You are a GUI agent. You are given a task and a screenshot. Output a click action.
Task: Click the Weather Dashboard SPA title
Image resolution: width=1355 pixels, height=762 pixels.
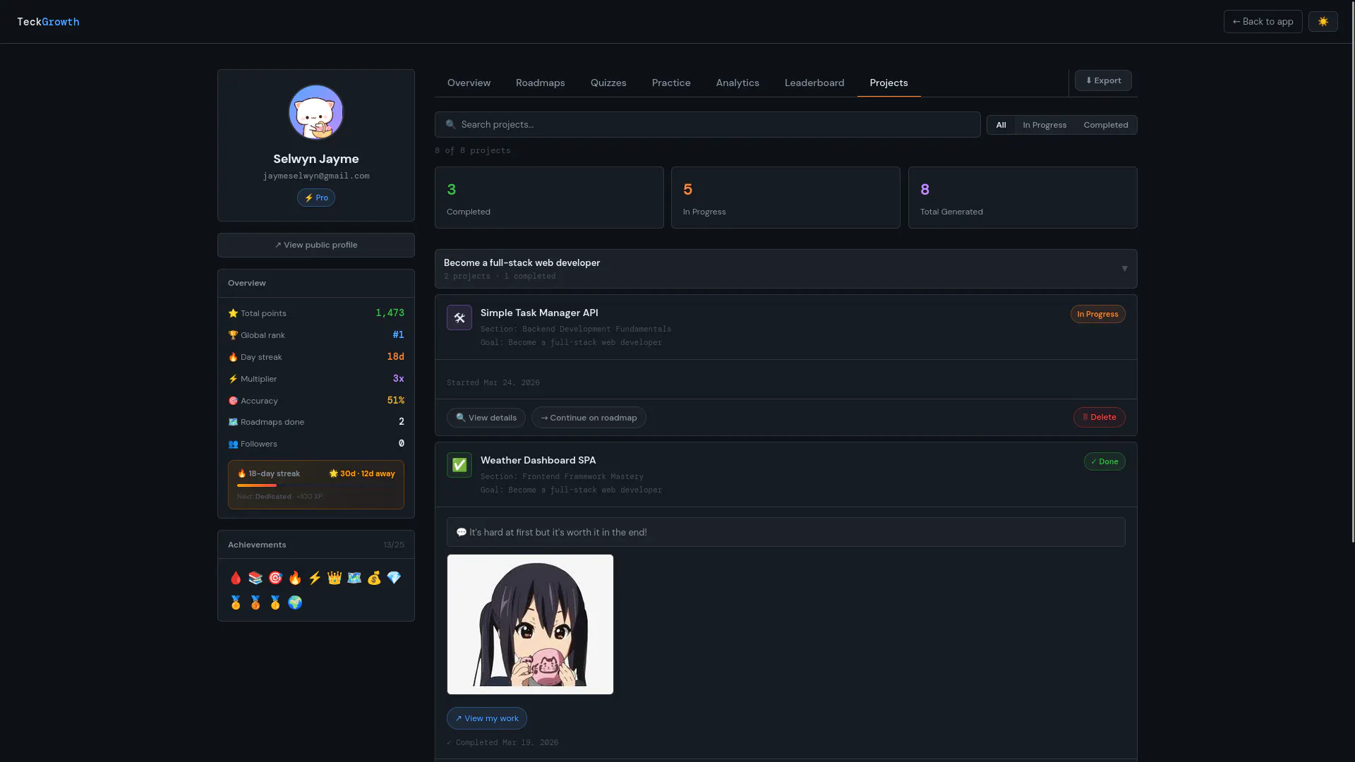tap(538, 460)
